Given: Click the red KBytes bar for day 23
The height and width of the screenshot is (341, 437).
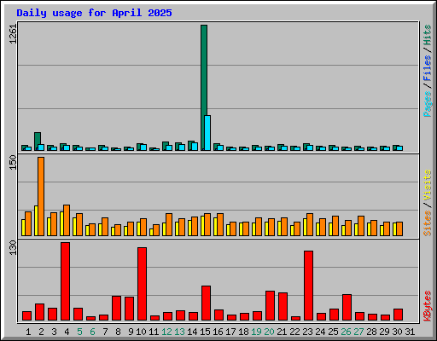Looking at the screenshot, I should click(308, 286).
